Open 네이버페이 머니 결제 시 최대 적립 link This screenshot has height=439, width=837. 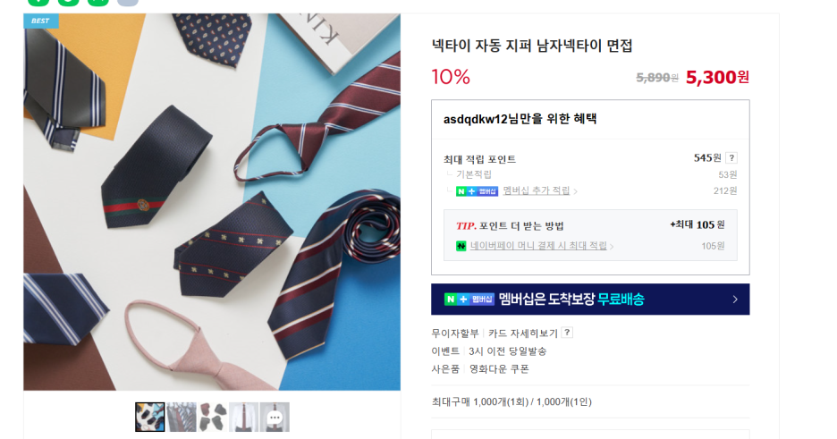point(538,246)
